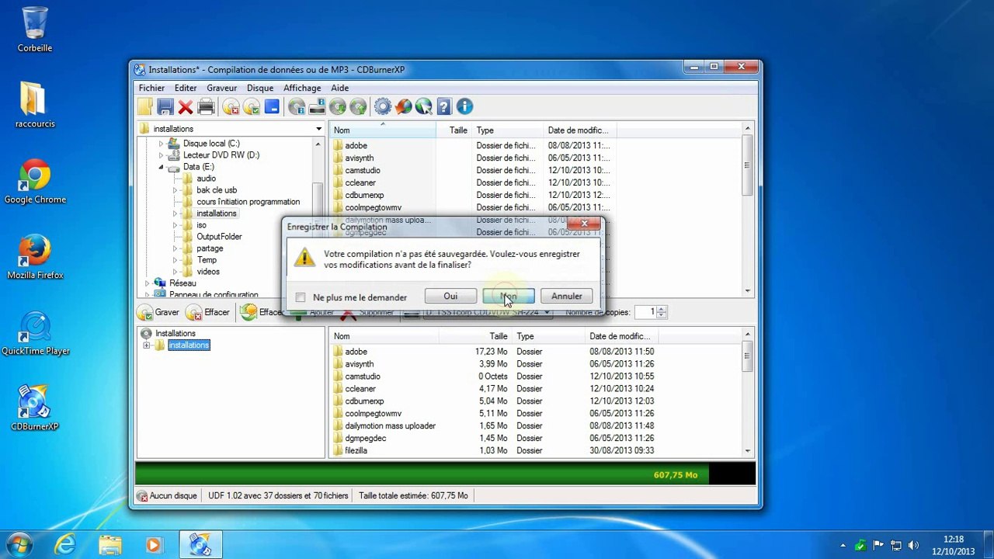Increase number of copies with stepper arrow
This screenshot has width=994, height=559.
pos(662,309)
